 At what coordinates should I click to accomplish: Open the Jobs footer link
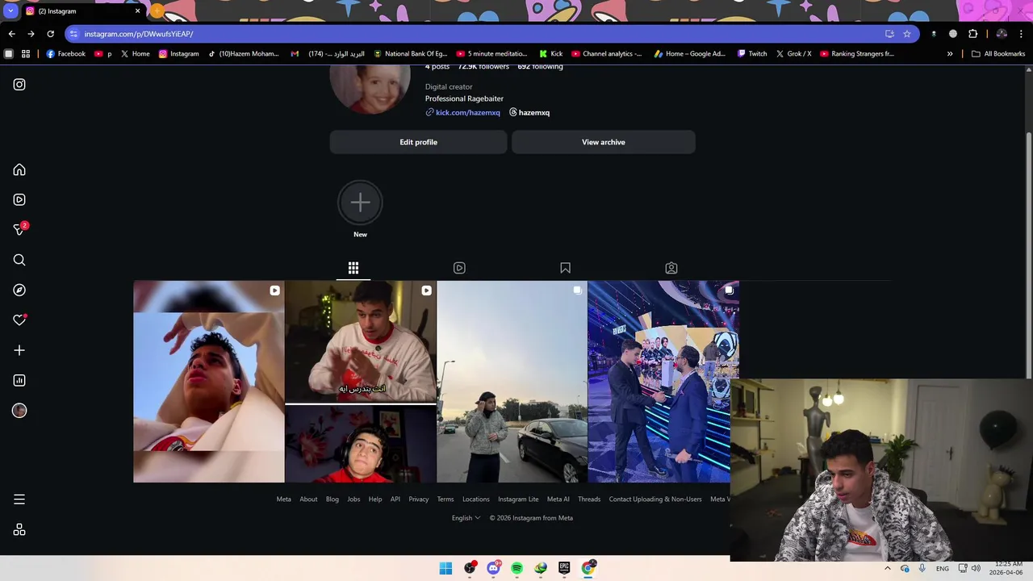pos(353,499)
